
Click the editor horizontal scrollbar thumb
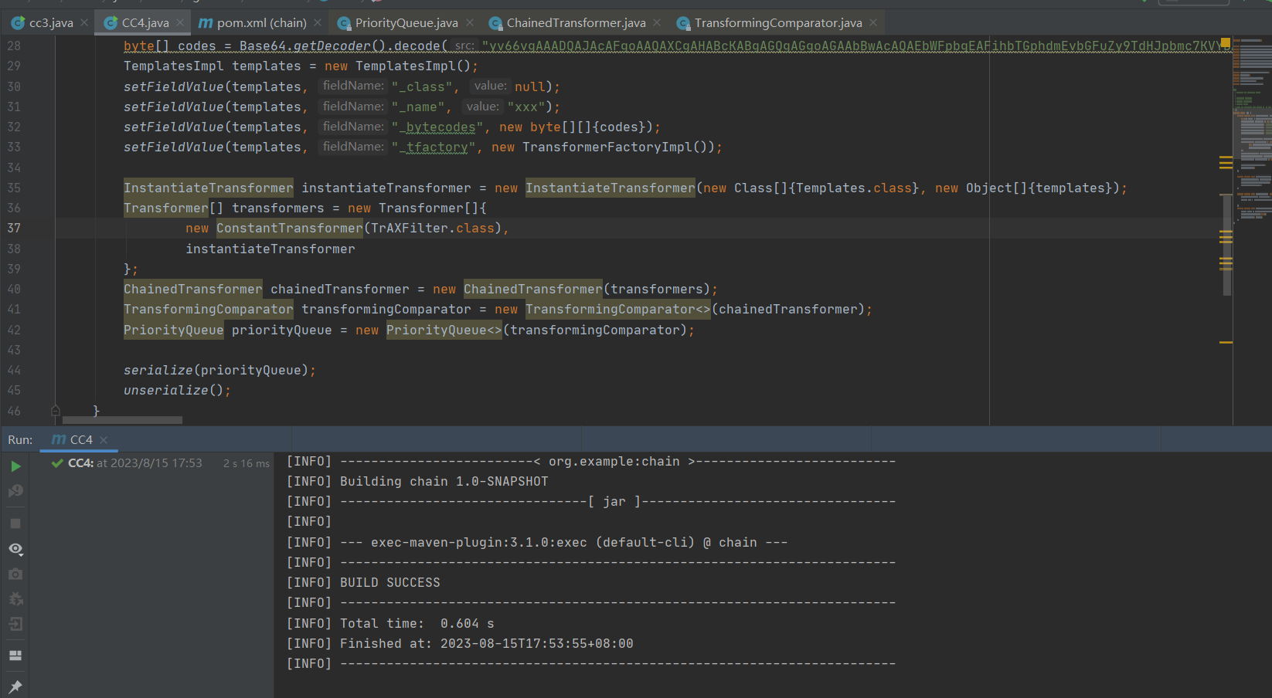(122, 420)
